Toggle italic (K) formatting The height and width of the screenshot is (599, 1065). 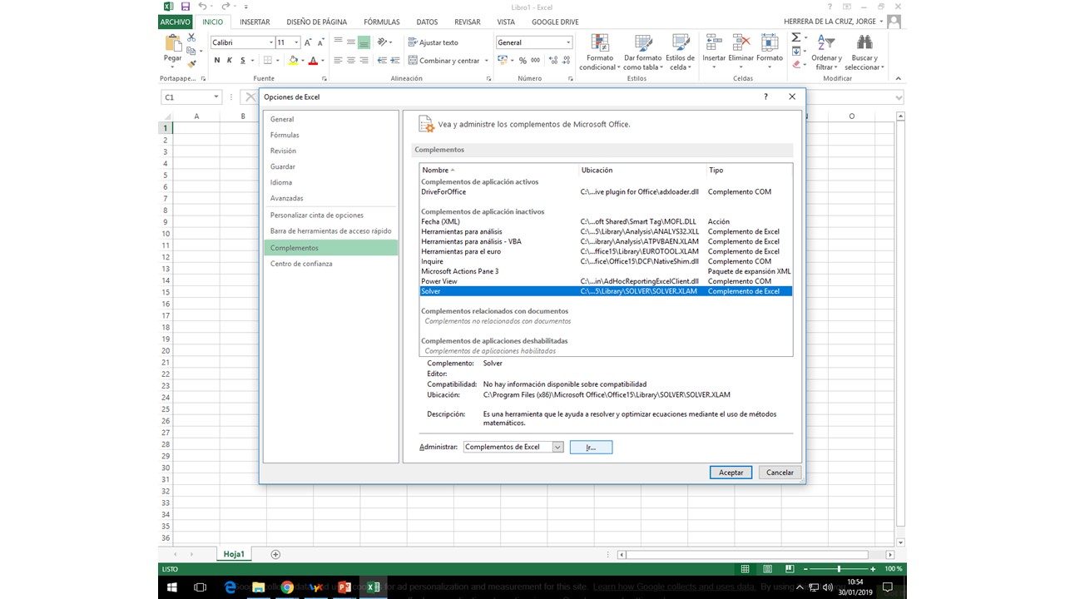pyautogui.click(x=230, y=61)
